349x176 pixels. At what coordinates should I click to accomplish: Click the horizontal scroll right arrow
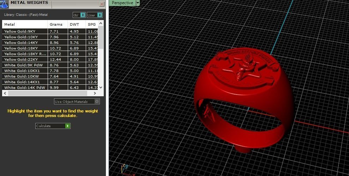pyautogui.click(x=95, y=93)
